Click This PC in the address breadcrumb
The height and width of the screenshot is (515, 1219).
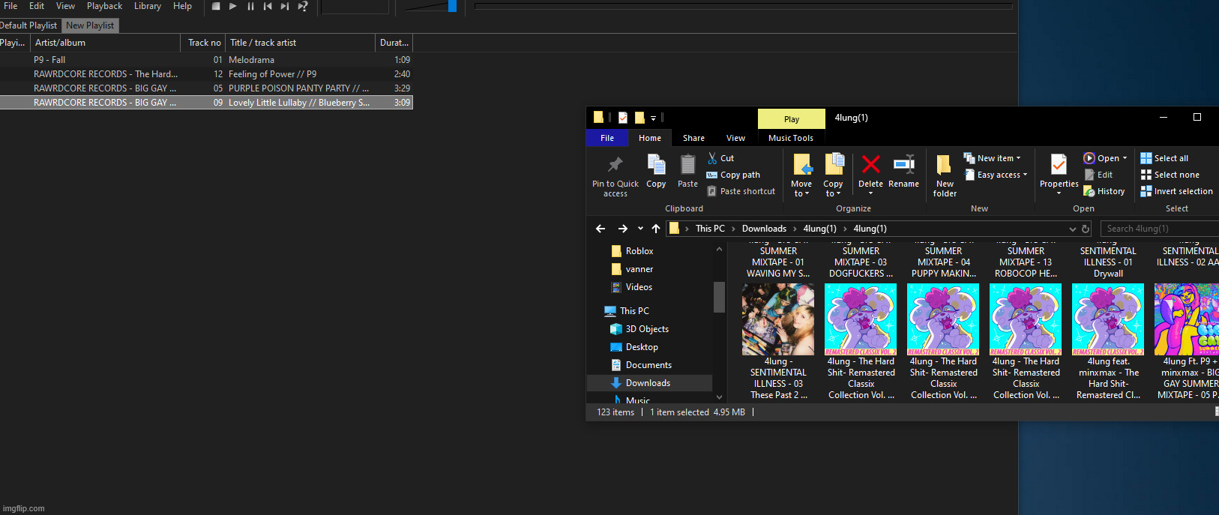[x=710, y=229]
